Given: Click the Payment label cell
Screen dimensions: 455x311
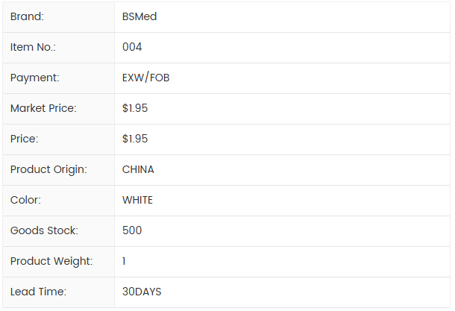Looking at the screenshot, I should click(34, 78).
